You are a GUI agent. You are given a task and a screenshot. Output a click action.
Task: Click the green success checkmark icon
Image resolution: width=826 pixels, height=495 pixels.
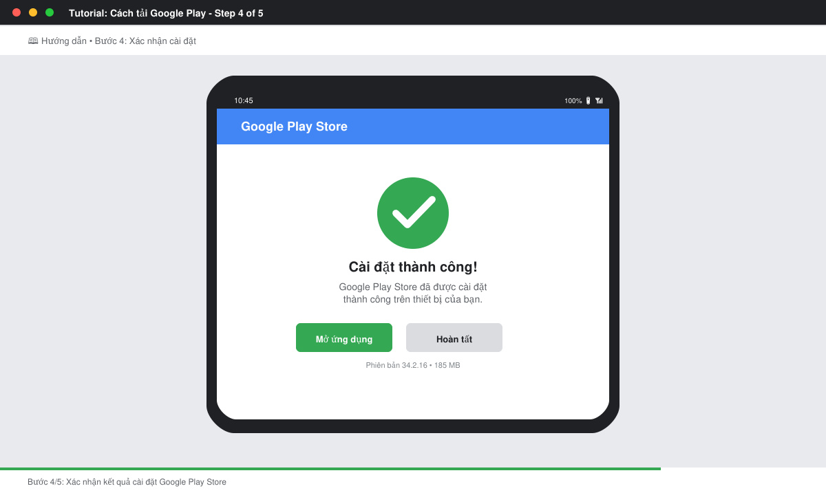click(413, 213)
